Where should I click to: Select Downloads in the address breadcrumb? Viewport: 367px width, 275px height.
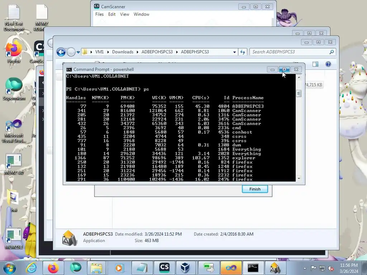[123, 52]
